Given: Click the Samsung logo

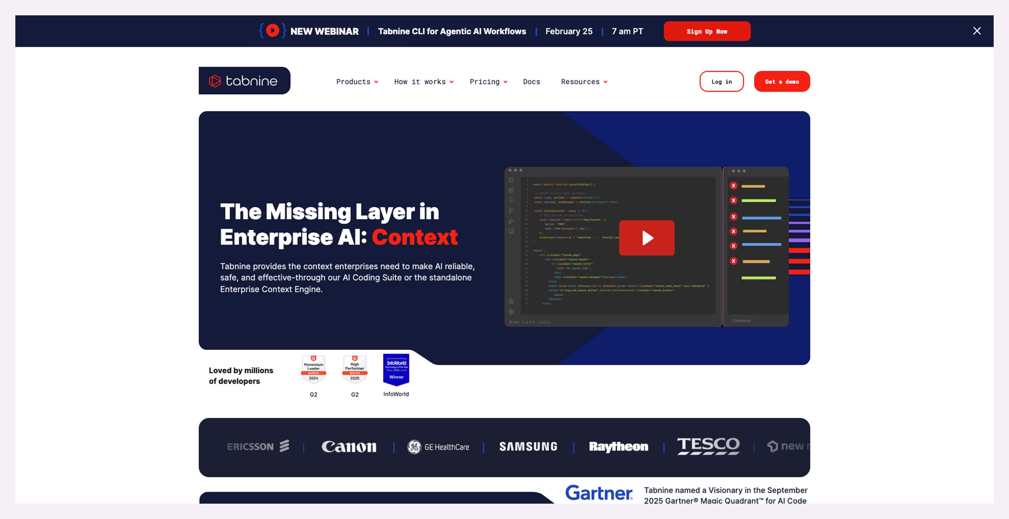Looking at the screenshot, I should click(x=528, y=446).
